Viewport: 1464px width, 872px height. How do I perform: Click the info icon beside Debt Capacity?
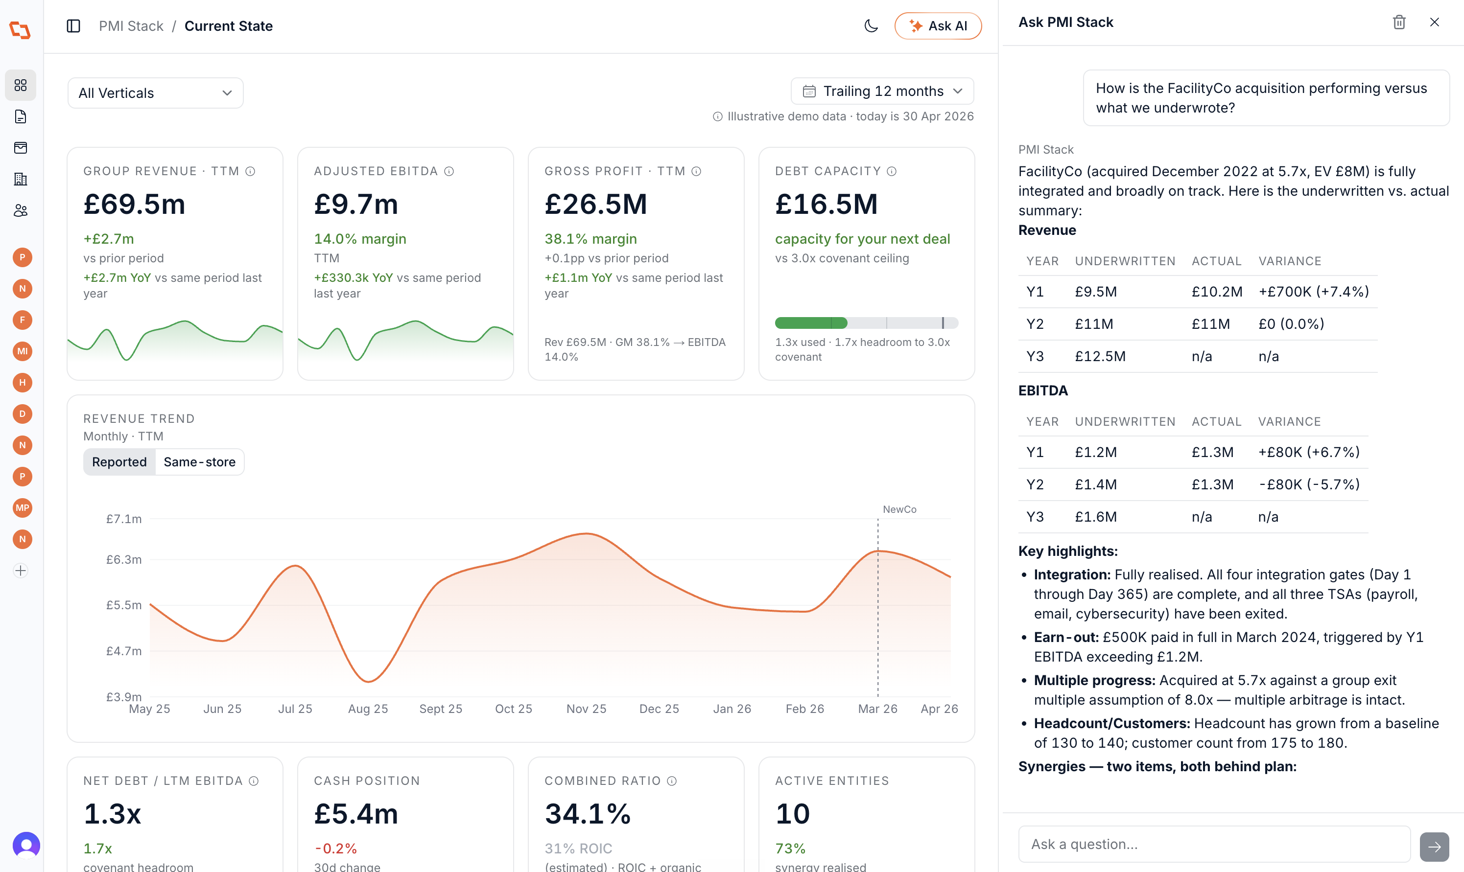tap(891, 171)
